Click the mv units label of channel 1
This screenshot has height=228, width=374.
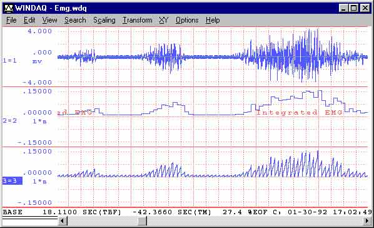(37, 61)
